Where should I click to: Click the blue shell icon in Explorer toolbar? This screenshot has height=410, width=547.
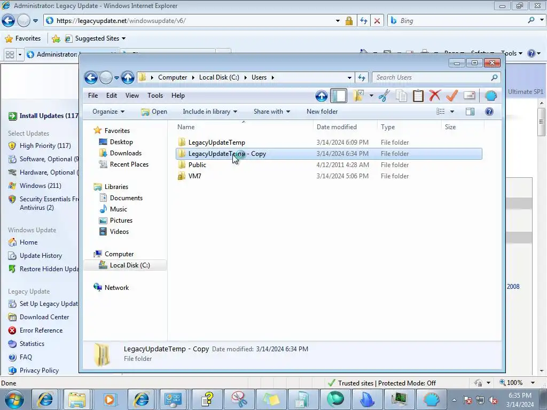(491, 96)
